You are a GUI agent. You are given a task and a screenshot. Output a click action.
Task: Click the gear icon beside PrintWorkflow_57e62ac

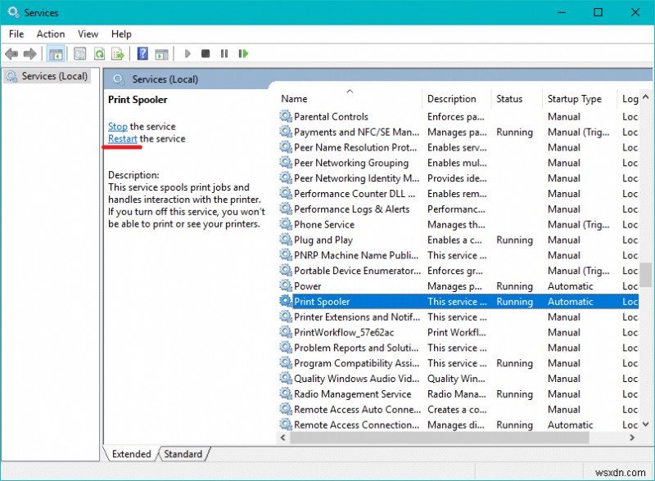point(286,332)
